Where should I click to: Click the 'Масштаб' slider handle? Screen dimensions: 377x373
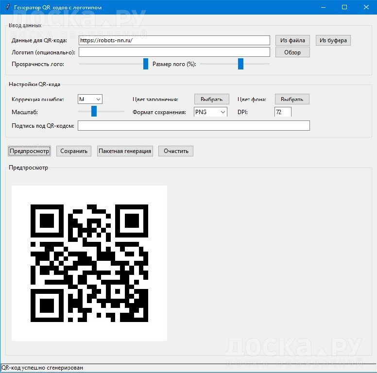pos(94,112)
